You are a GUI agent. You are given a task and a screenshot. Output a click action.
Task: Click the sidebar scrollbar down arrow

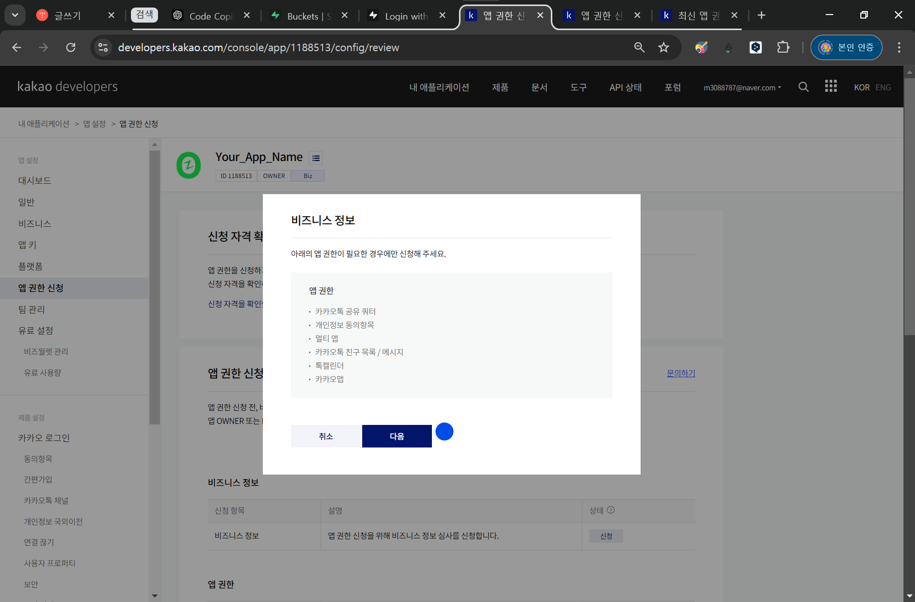155,595
